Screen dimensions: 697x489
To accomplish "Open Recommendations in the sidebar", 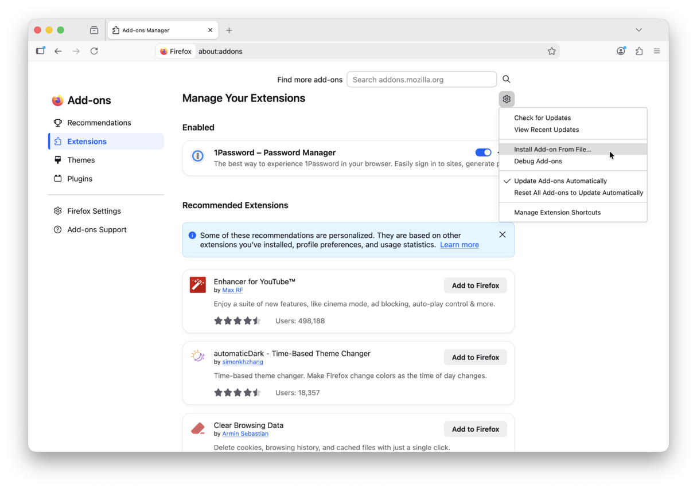I will [x=106, y=123].
